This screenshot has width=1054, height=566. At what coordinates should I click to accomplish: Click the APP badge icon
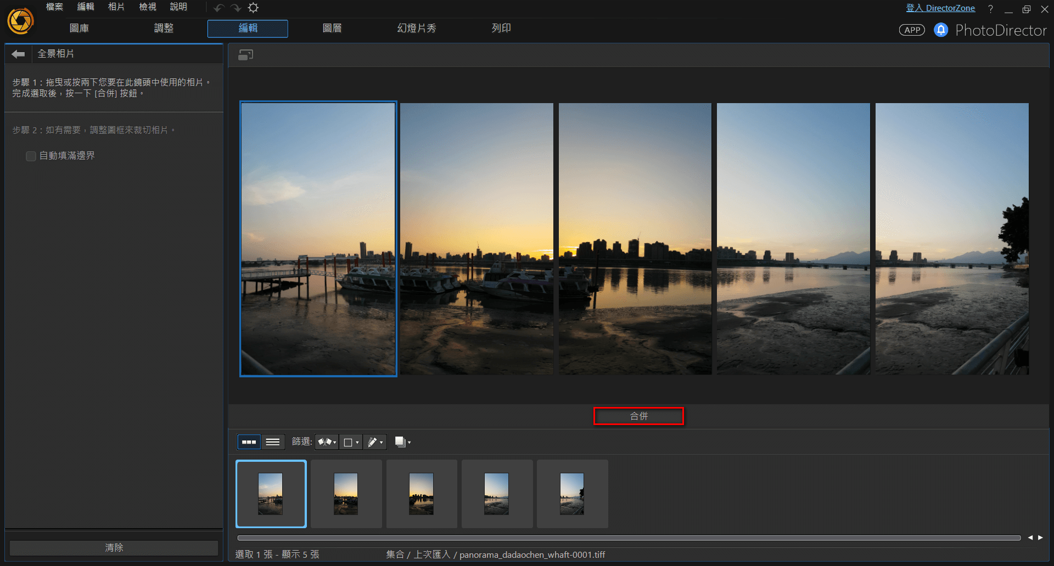(912, 30)
